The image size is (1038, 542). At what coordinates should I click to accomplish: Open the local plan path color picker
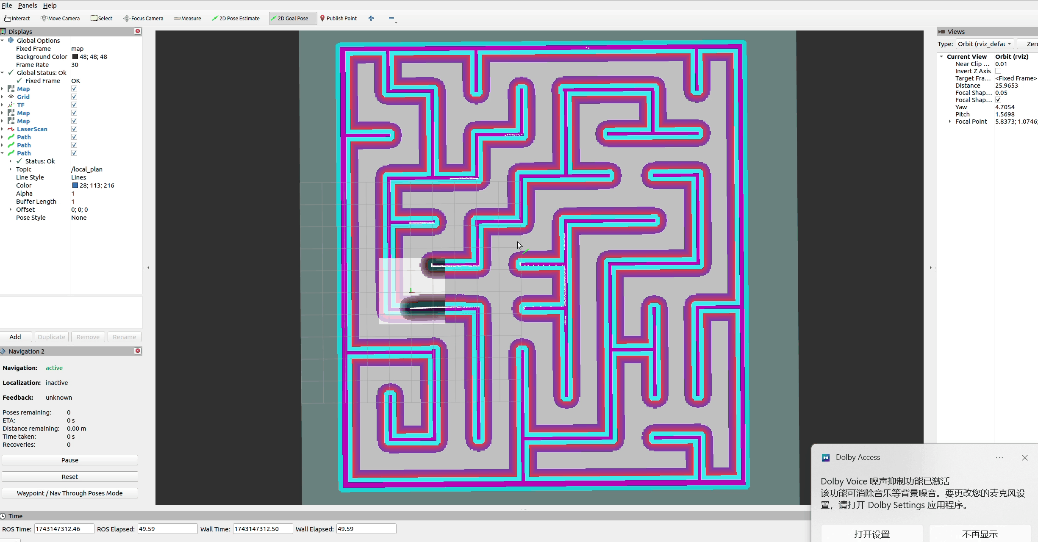(x=94, y=185)
